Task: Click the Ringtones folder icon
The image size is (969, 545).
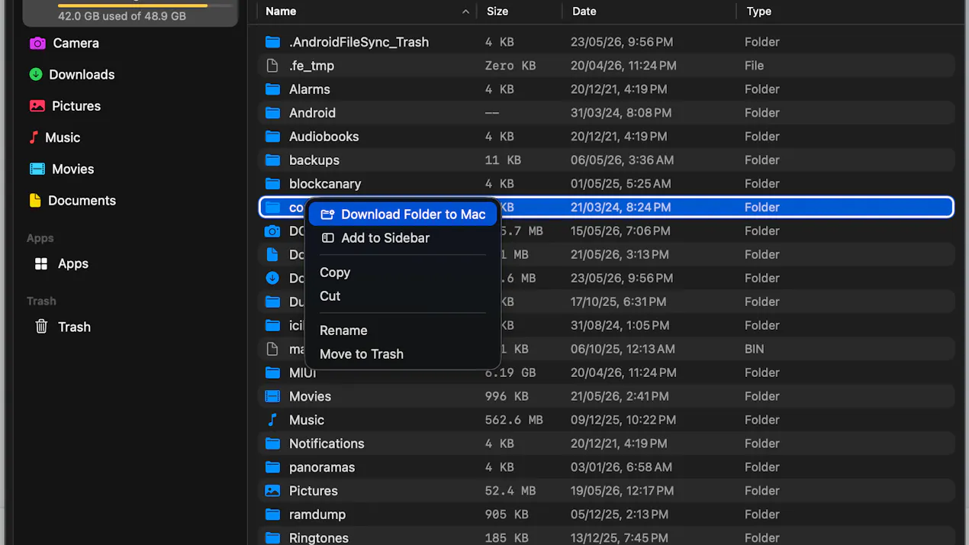Action: click(x=272, y=538)
